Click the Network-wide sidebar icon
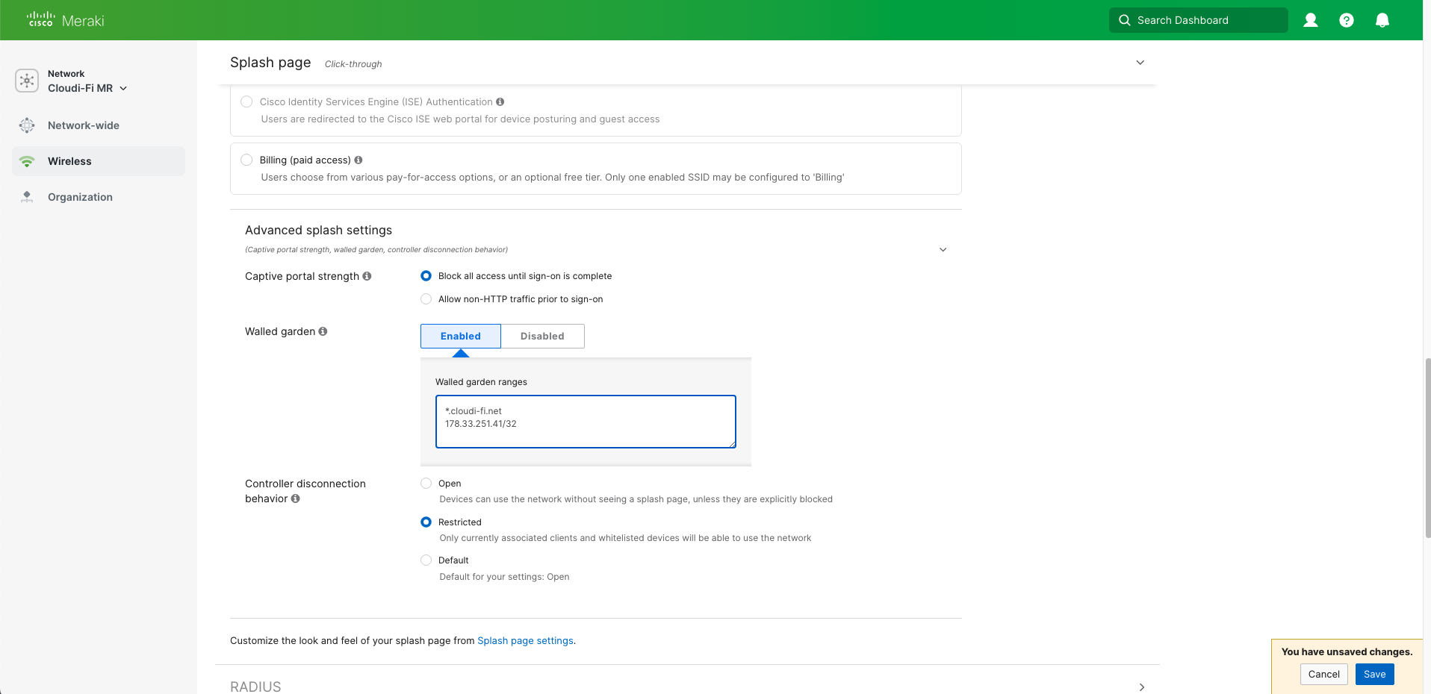The width and height of the screenshot is (1431, 694). pos(27,125)
